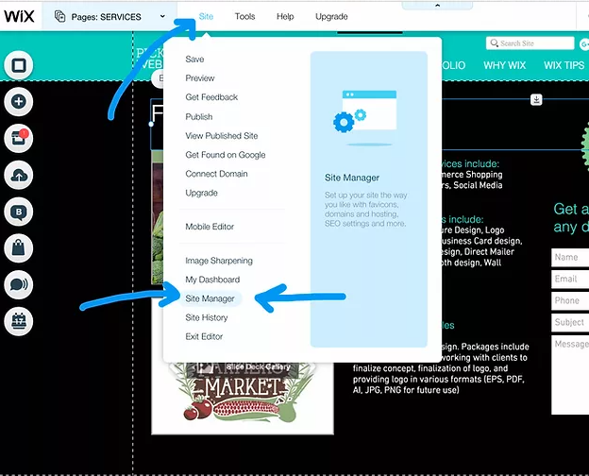Select View Published Site

[x=221, y=136]
